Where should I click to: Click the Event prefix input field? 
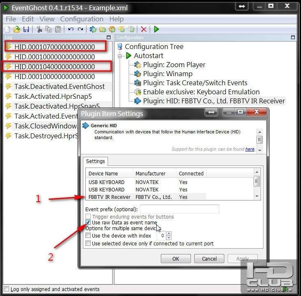pyautogui.click(x=179, y=209)
